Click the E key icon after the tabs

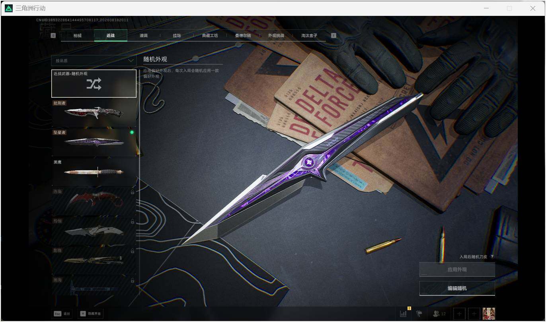coord(333,35)
